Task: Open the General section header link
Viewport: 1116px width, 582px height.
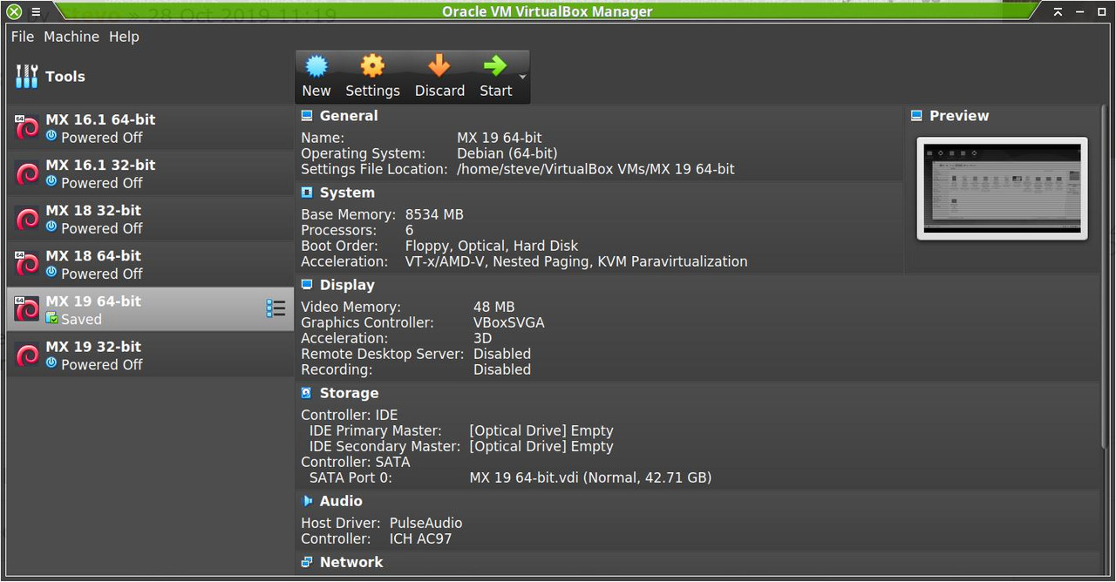Action: click(349, 116)
